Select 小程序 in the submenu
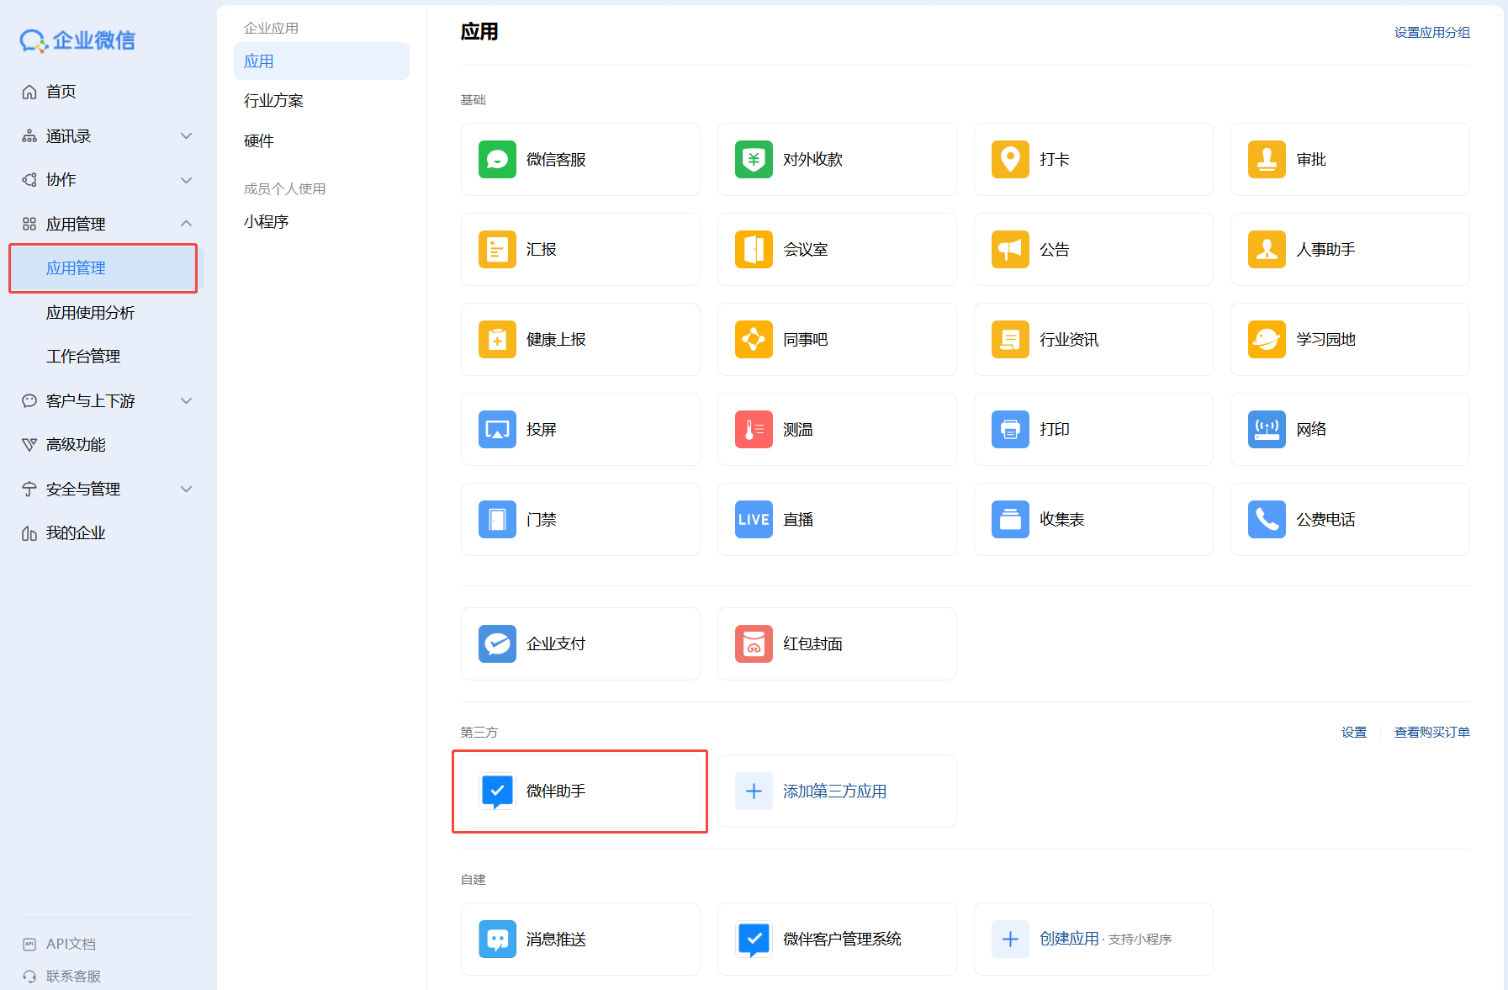The width and height of the screenshot is (1508, 990). pyautogui.click(x=266, y=222)
